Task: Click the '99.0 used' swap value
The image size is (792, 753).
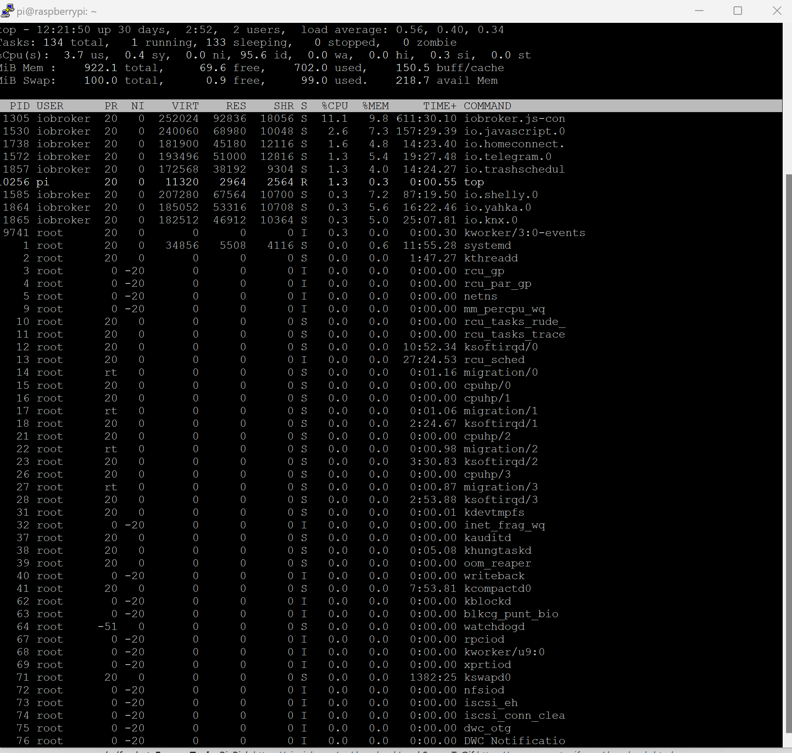Action: point(331,80)
